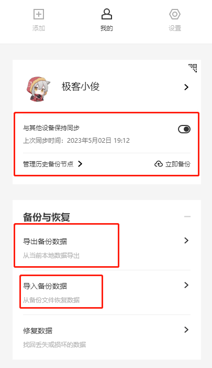Viewport: 212px width, 368px height.
Task: Switch to the 添加 tab label
Action: 39,28
